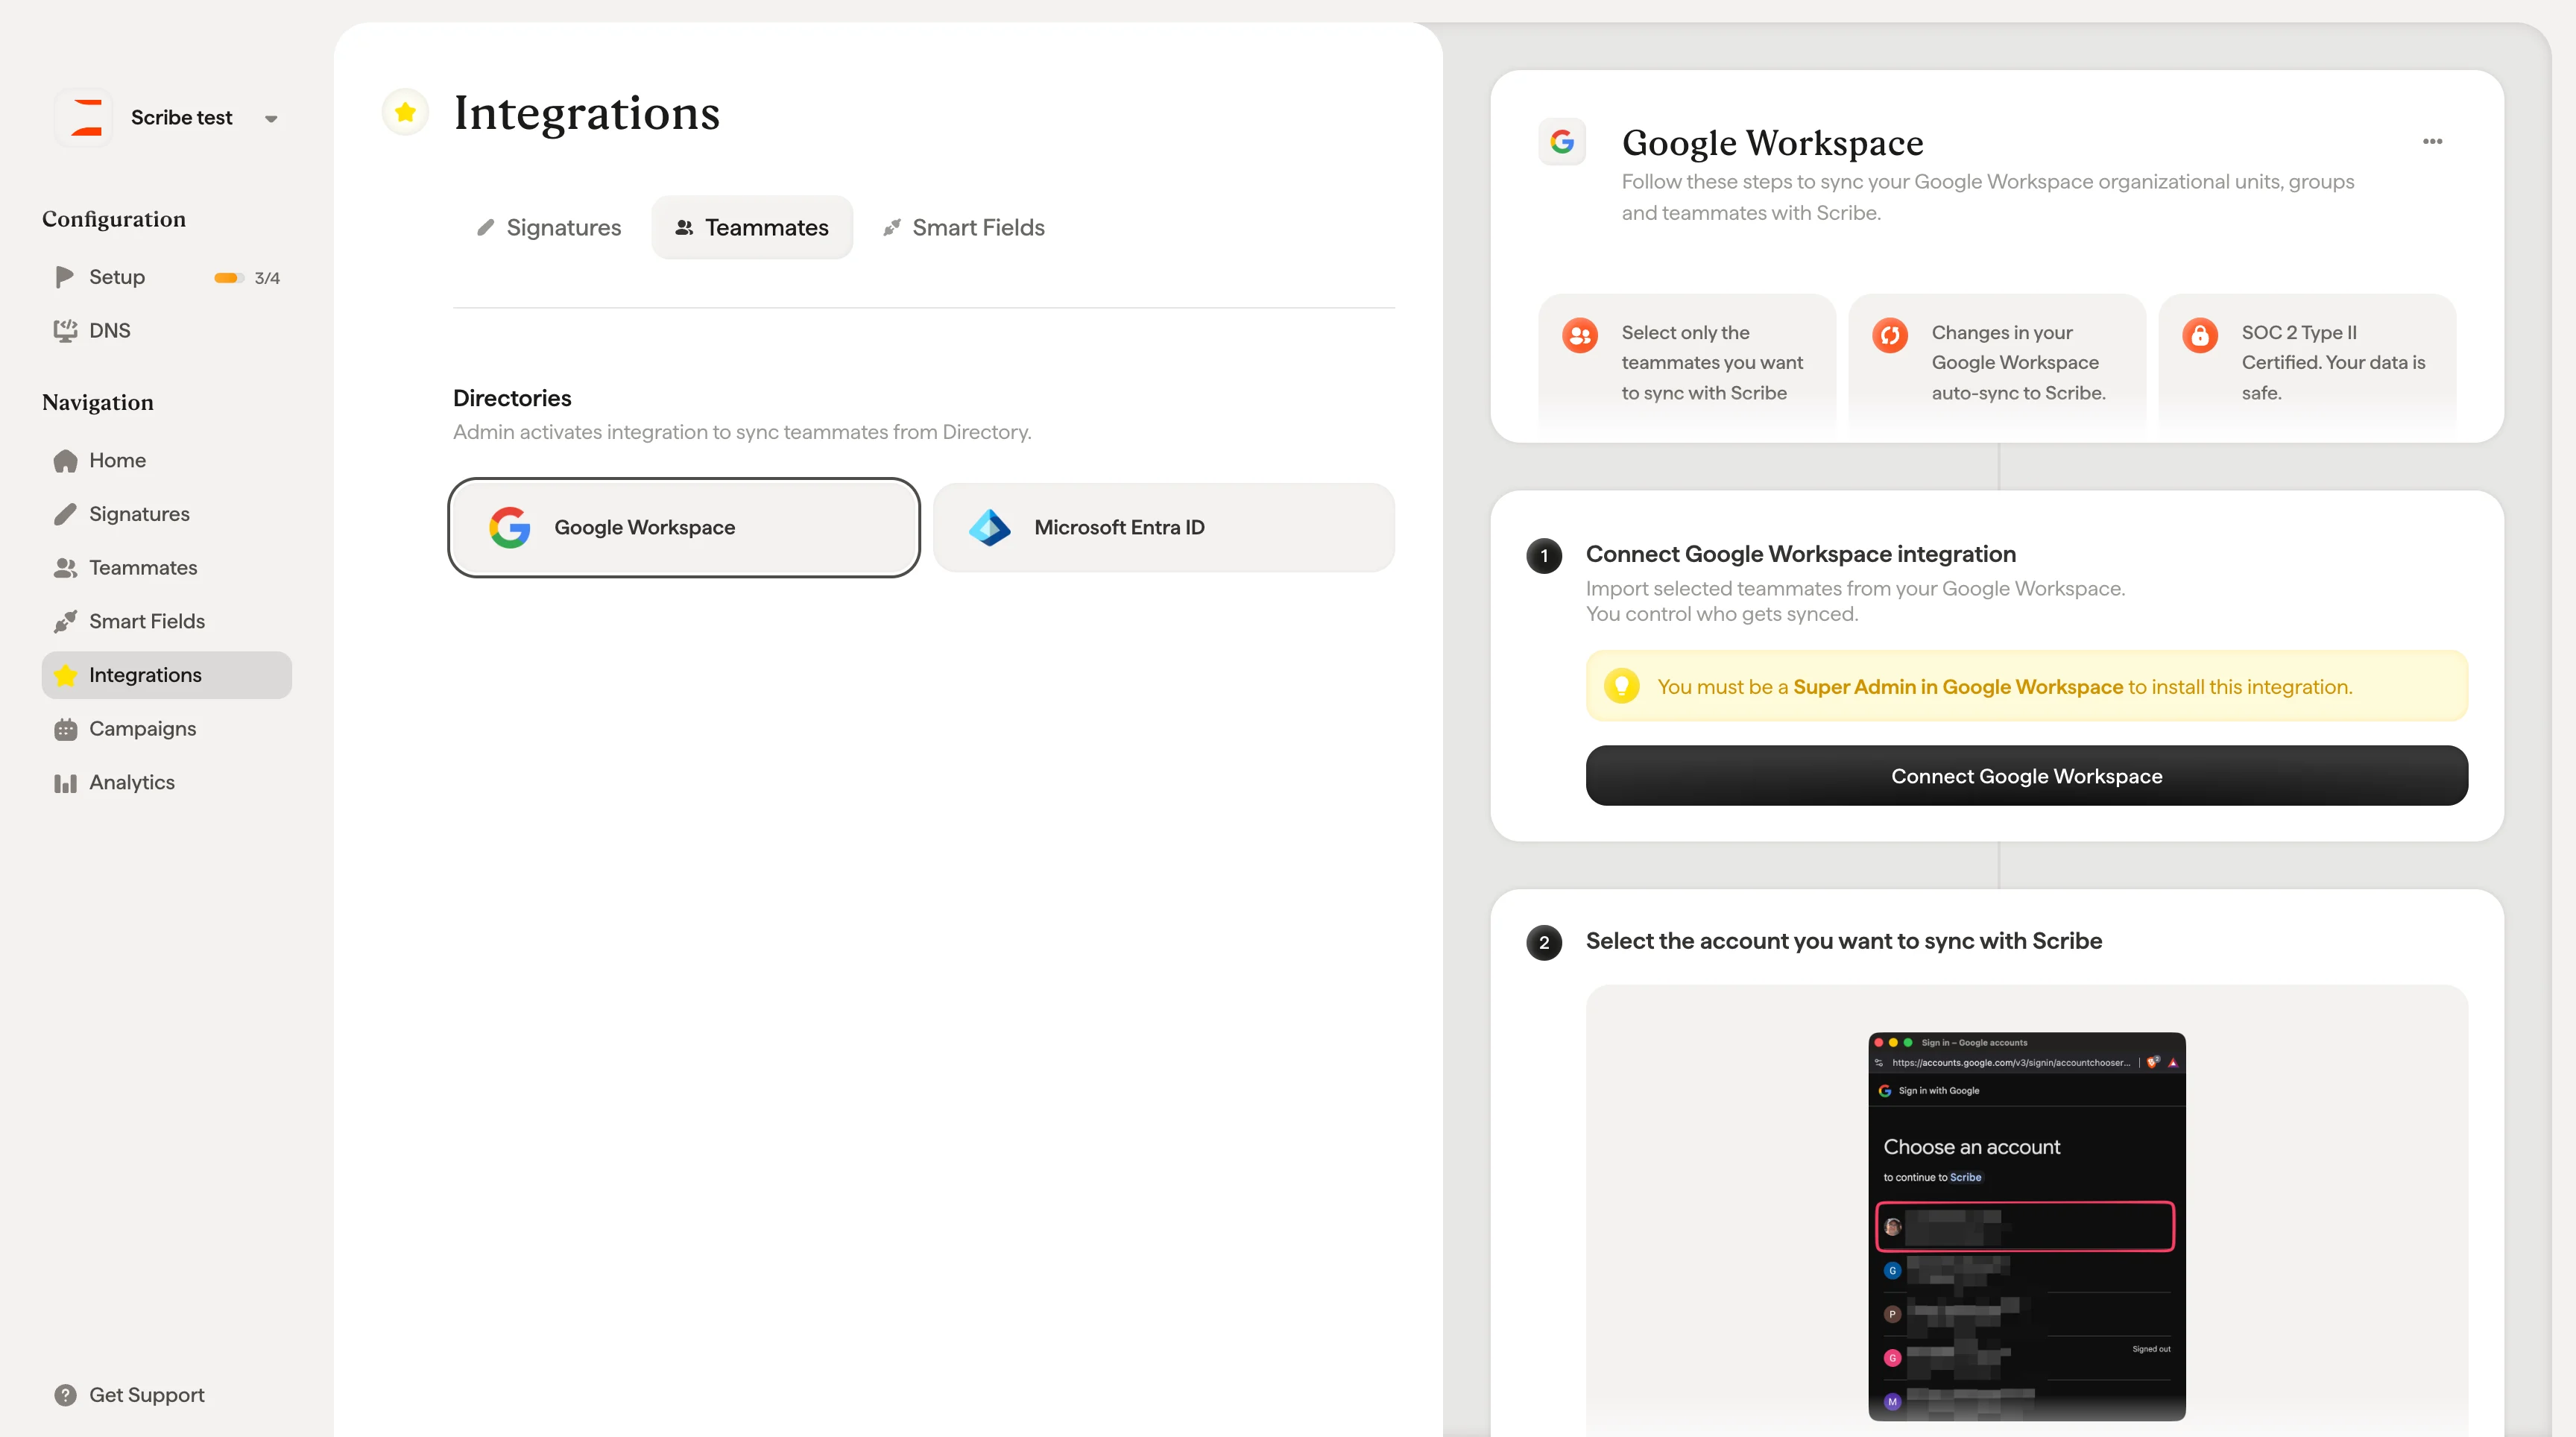Click the sync icon on auto-sync card
Image resolution: width=2576 pixels, height=1437 pixels.
point(1890,335)
